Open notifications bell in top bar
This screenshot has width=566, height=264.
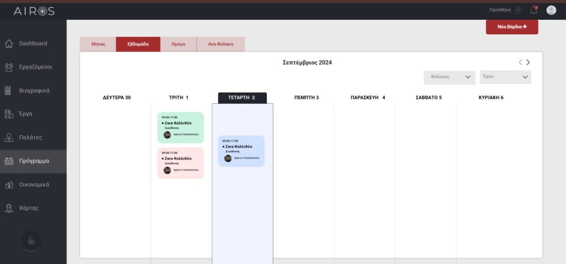click(x=533, y=10)
